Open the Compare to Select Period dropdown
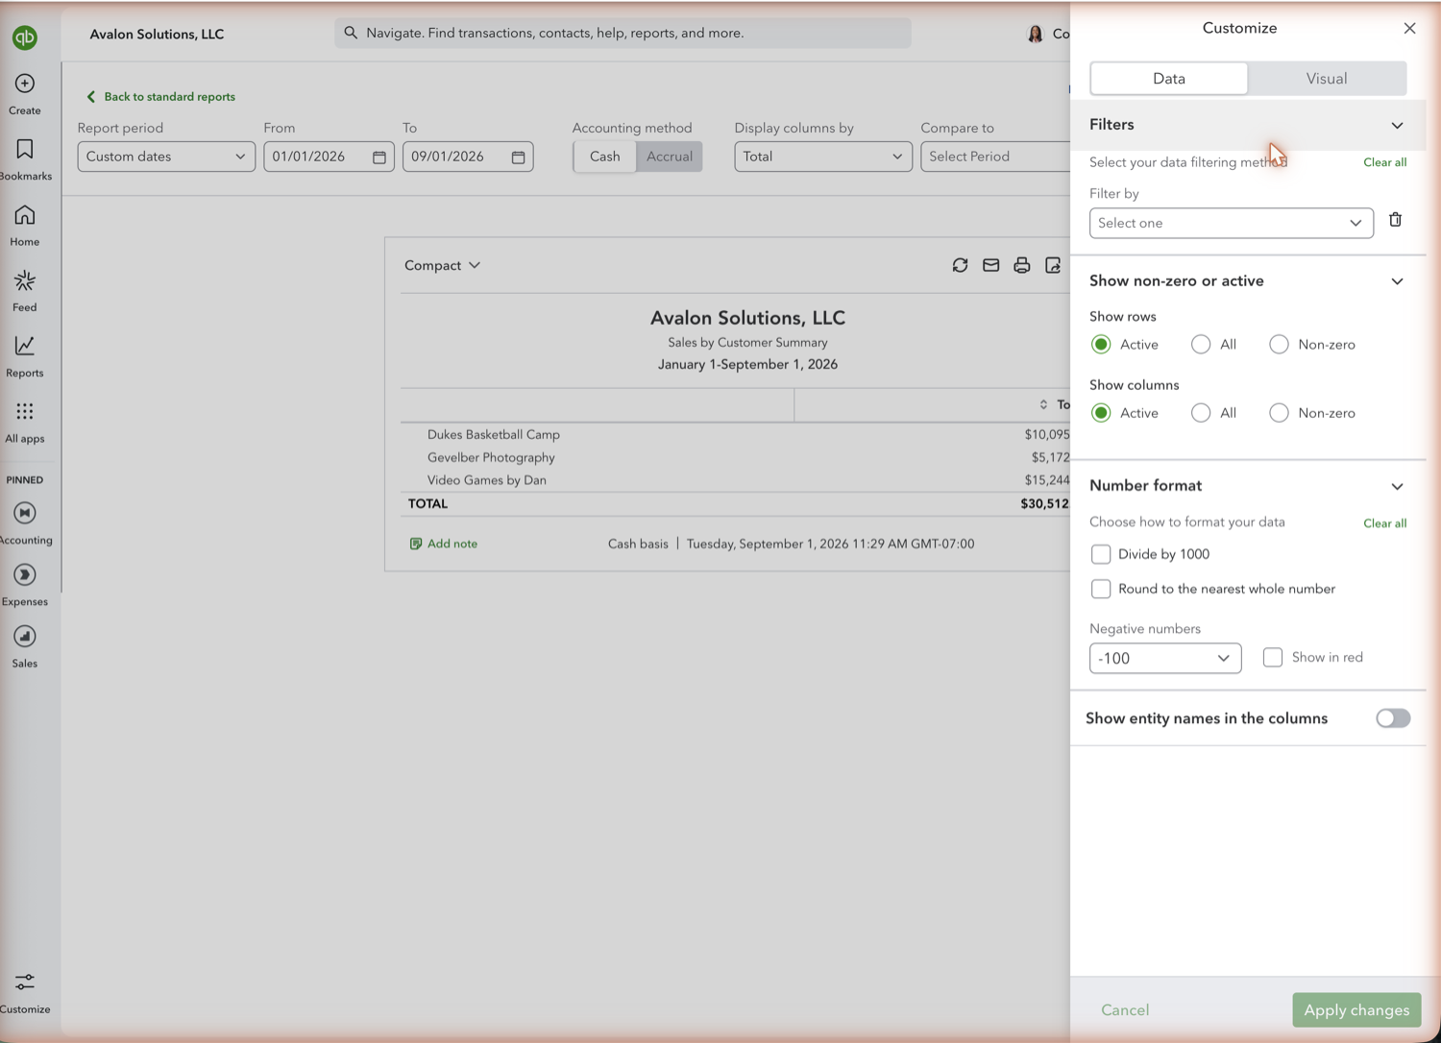1441x1043 pixels. point(995,157)
